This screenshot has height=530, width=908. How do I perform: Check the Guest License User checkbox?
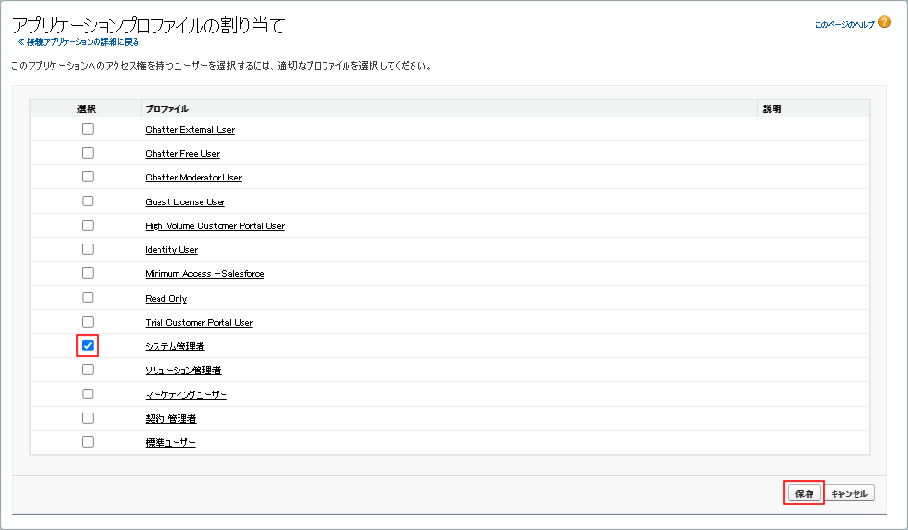click(88, 201)
